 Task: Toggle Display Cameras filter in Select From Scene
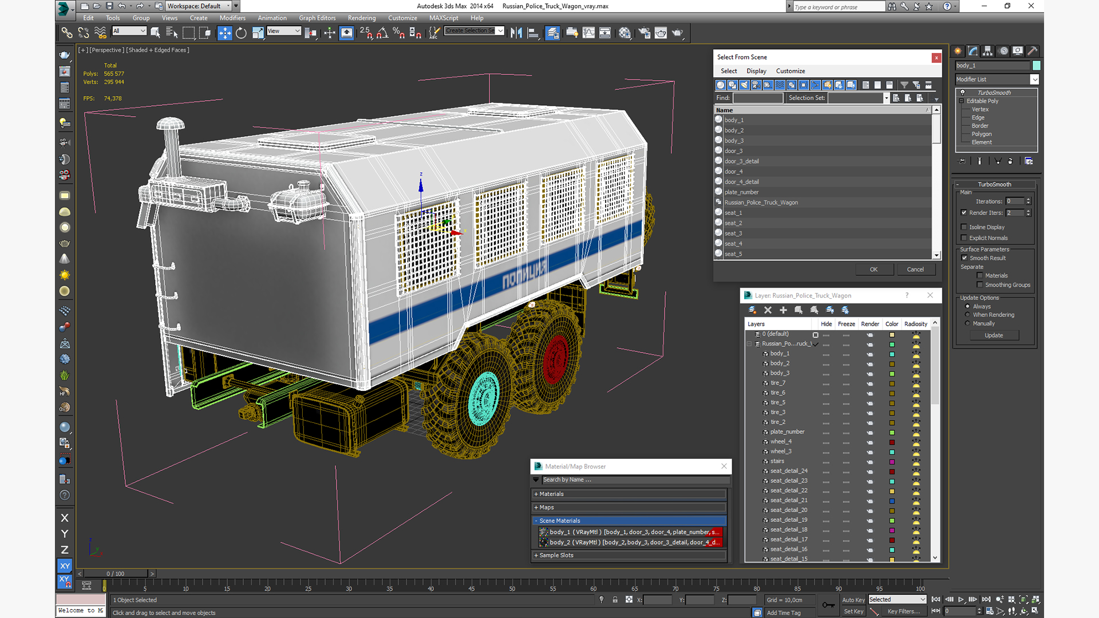pos(756,85)
